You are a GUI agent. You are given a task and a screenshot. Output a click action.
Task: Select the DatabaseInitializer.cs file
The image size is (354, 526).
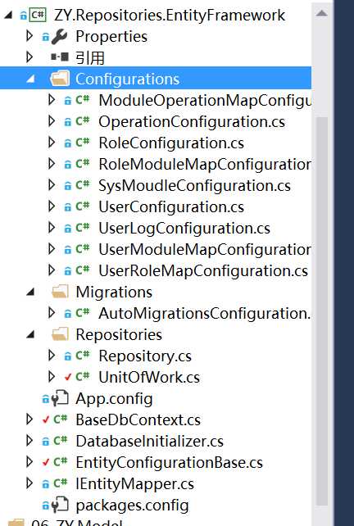coord(150,441)
